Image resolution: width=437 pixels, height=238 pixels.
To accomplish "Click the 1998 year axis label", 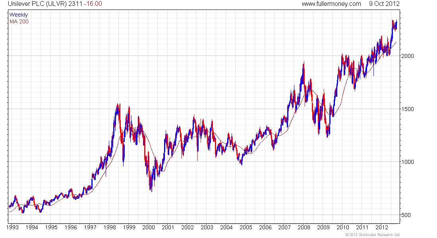I will pos(110,227).
